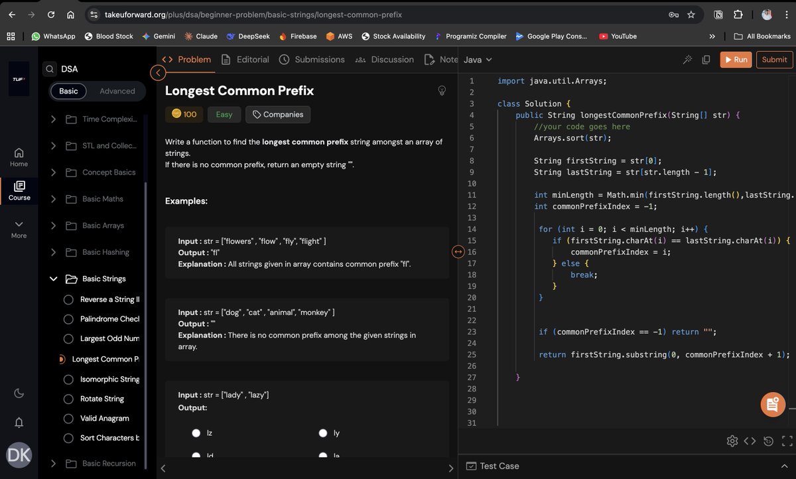The height and width of the screenshot is (479, 796).
Task: Open the Java language dropdown
Action: (x=478, y=60)
